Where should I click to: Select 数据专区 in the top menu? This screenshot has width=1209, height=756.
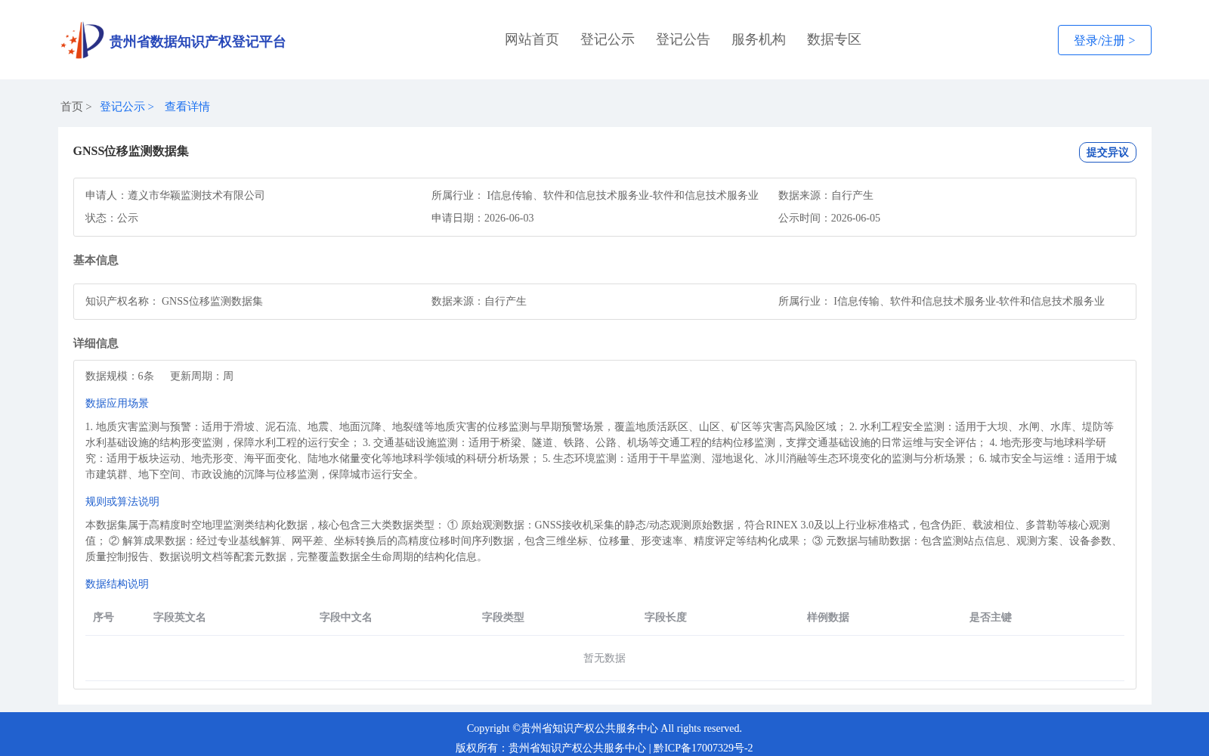[834, 39]
